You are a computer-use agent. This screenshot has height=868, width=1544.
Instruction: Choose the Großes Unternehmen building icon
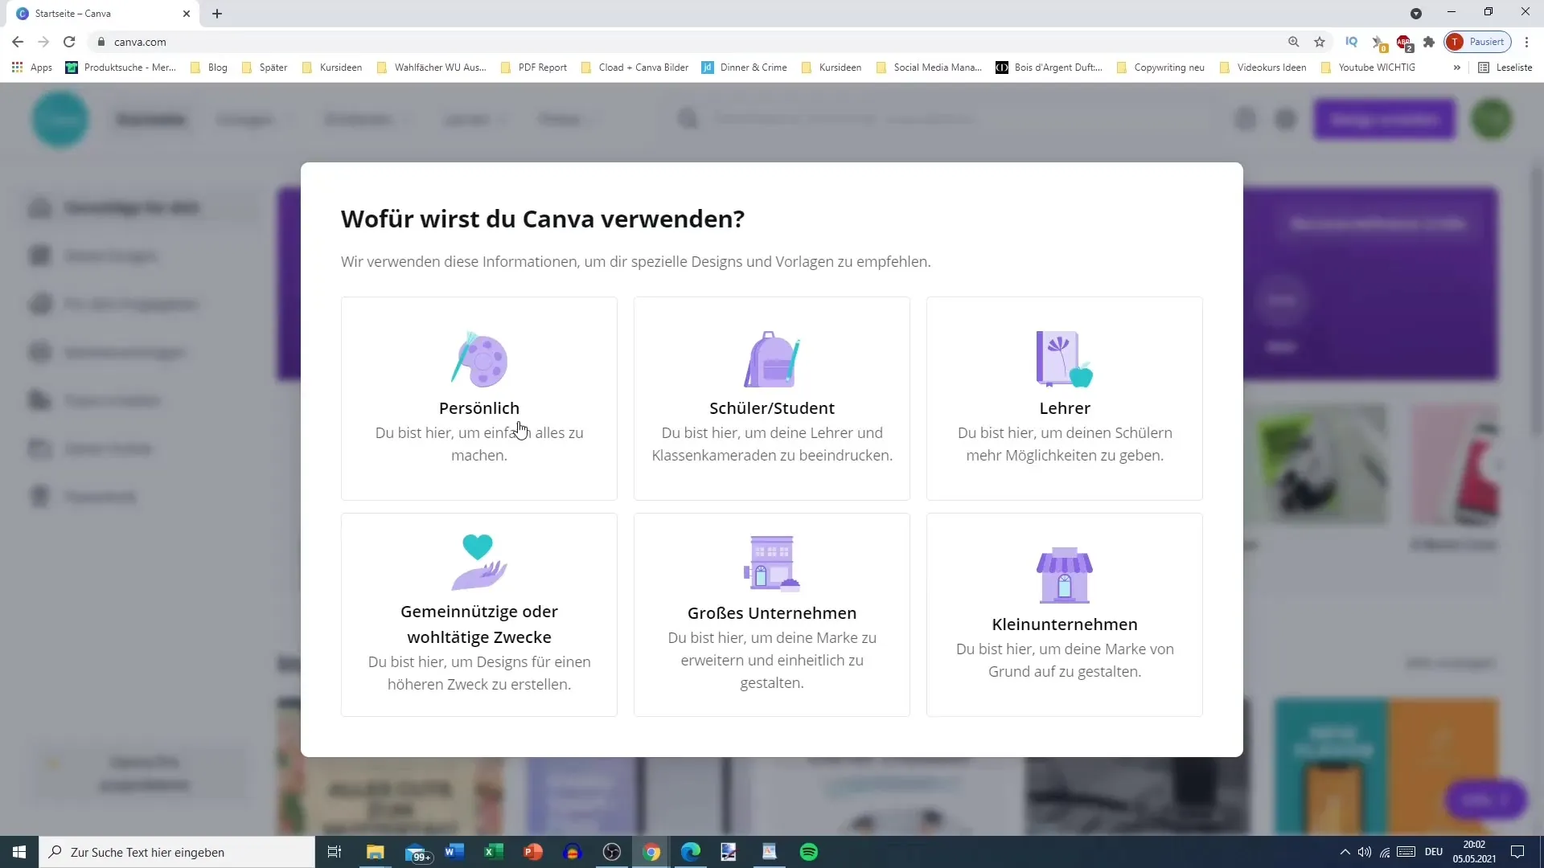click(772, 563)
